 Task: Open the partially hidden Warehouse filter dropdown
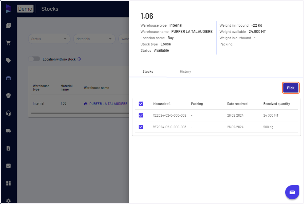point(124,39)
